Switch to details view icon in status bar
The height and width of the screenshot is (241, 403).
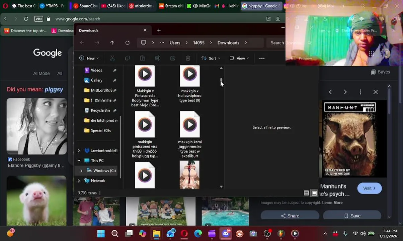point(306,193)
